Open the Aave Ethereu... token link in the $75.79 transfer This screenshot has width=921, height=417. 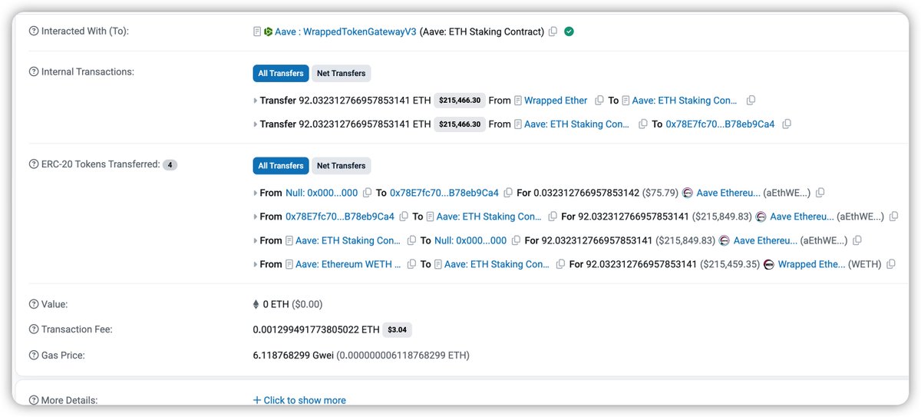click(x=728, y=193)
